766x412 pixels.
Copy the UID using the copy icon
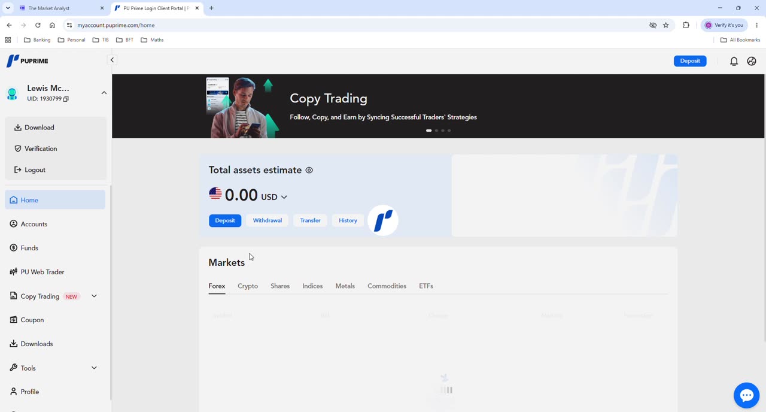(66, 99)
